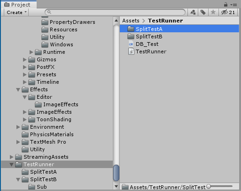Select Utility folder below TextMesh Pro

tap(33, 149)
